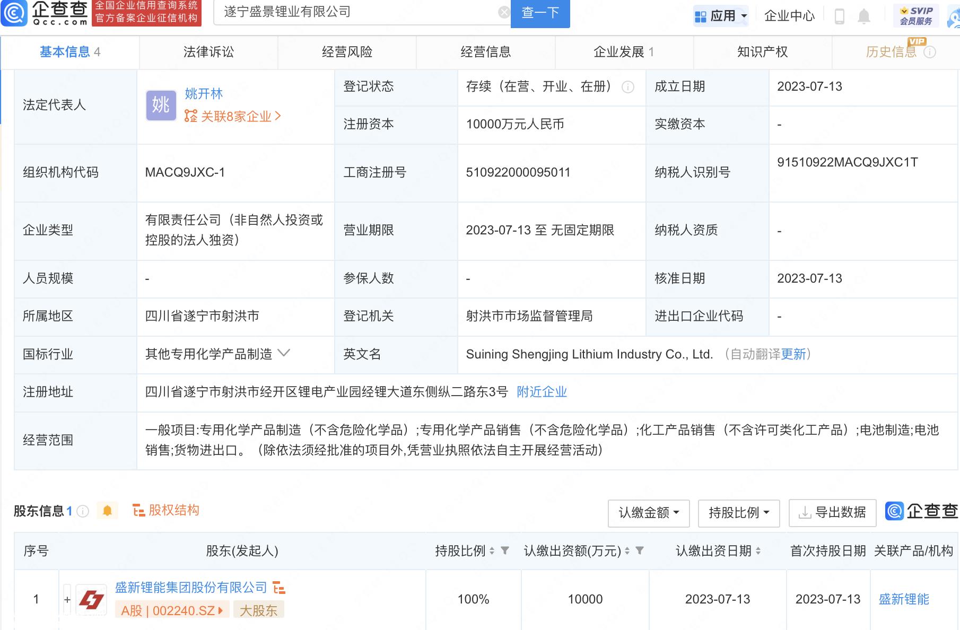
Task: Open the 认缴金额 dropdown
Action: [x=649, y=513]
